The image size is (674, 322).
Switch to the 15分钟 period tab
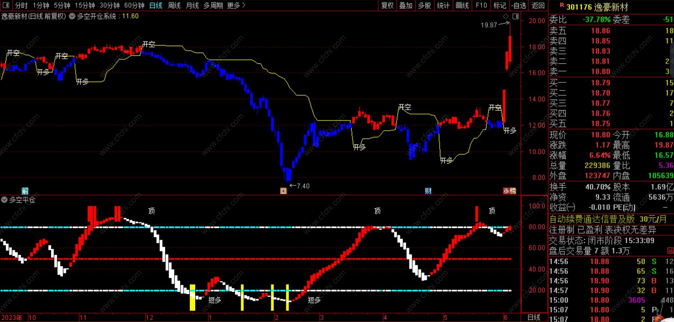[x=85, y=5]
